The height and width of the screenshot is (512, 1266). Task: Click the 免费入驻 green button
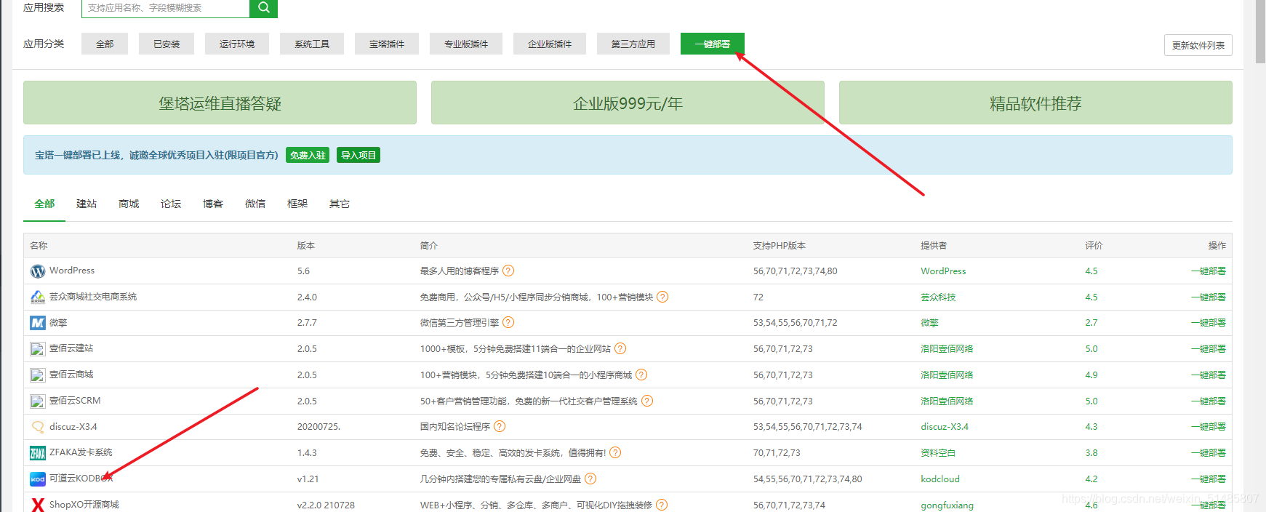(x=308, y=155)
